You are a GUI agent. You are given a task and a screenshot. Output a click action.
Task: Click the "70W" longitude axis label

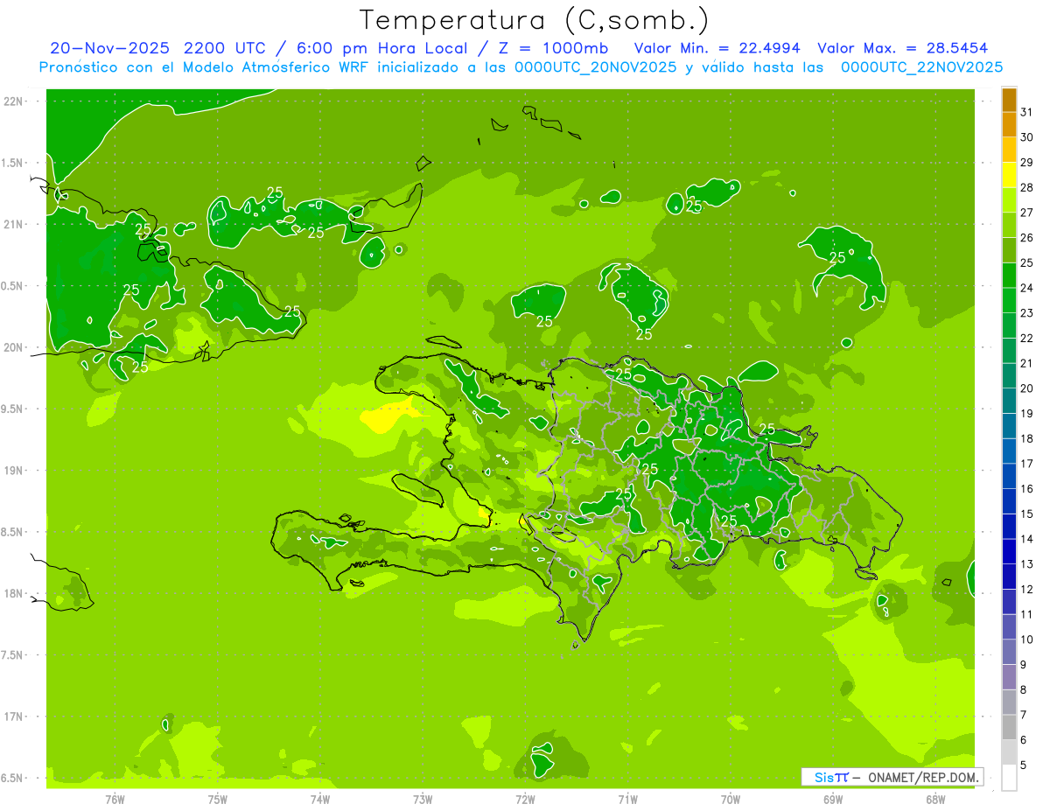[731, 800]
